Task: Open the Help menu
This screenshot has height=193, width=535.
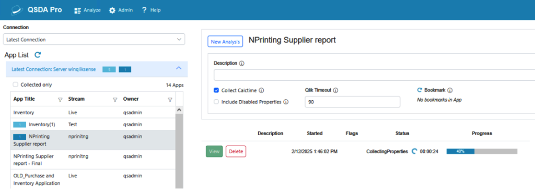Action: (151, 10)
